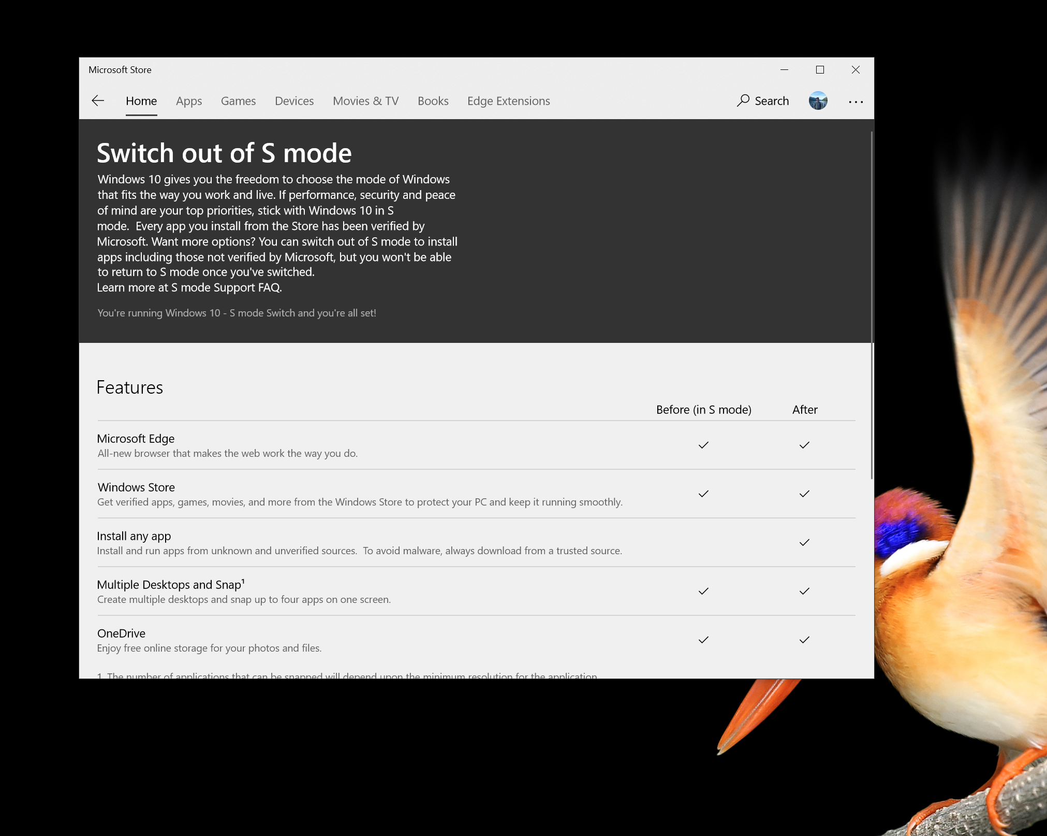Open the Books tab
Image resolution: width=1047 pixels, height=836 pixels.
pyautogui.click(x=433, y=101)
